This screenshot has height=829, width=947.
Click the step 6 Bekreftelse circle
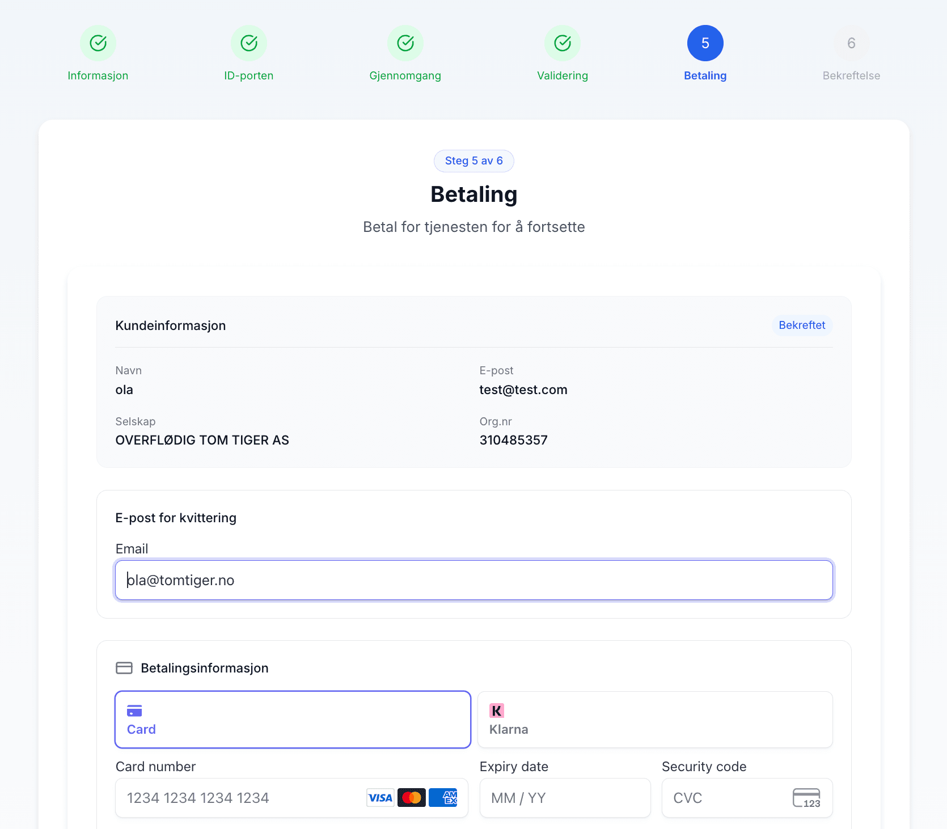click(851, 43)
